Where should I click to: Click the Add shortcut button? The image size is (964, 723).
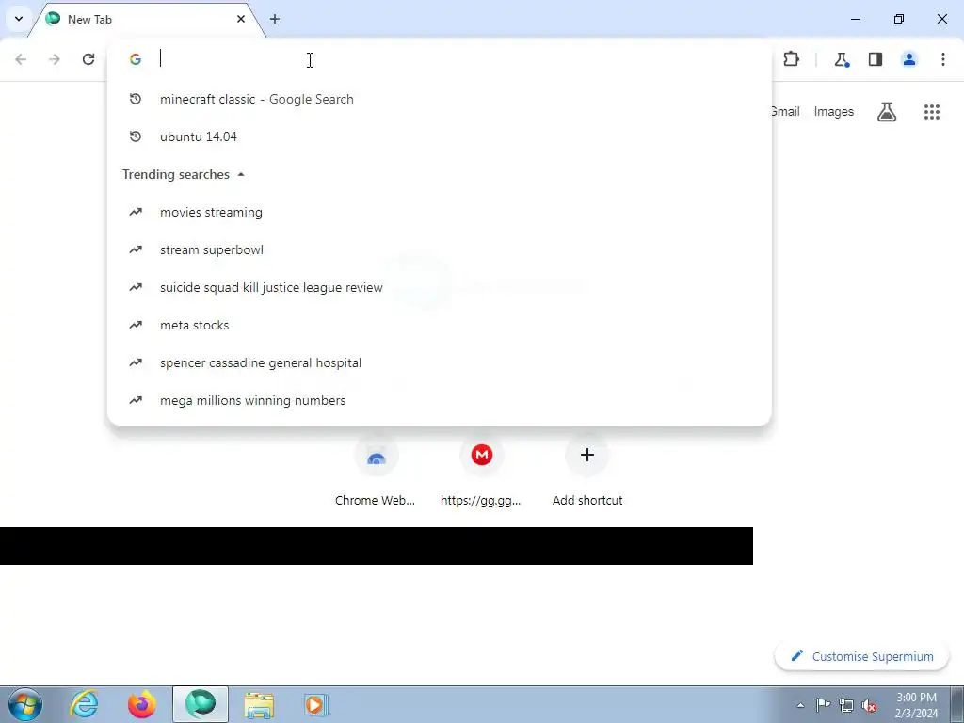click(587, 473)
